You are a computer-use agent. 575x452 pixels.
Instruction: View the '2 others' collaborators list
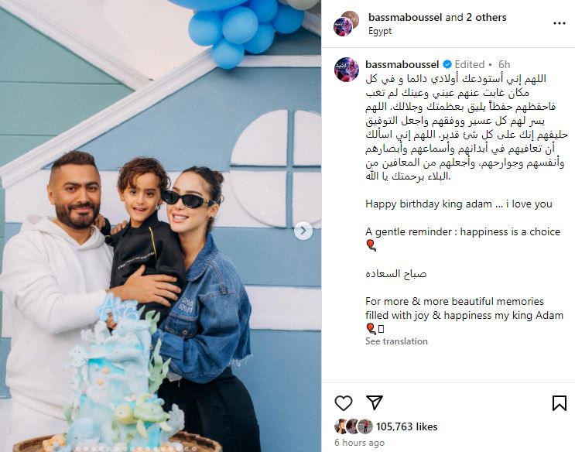tap(486, 17)
